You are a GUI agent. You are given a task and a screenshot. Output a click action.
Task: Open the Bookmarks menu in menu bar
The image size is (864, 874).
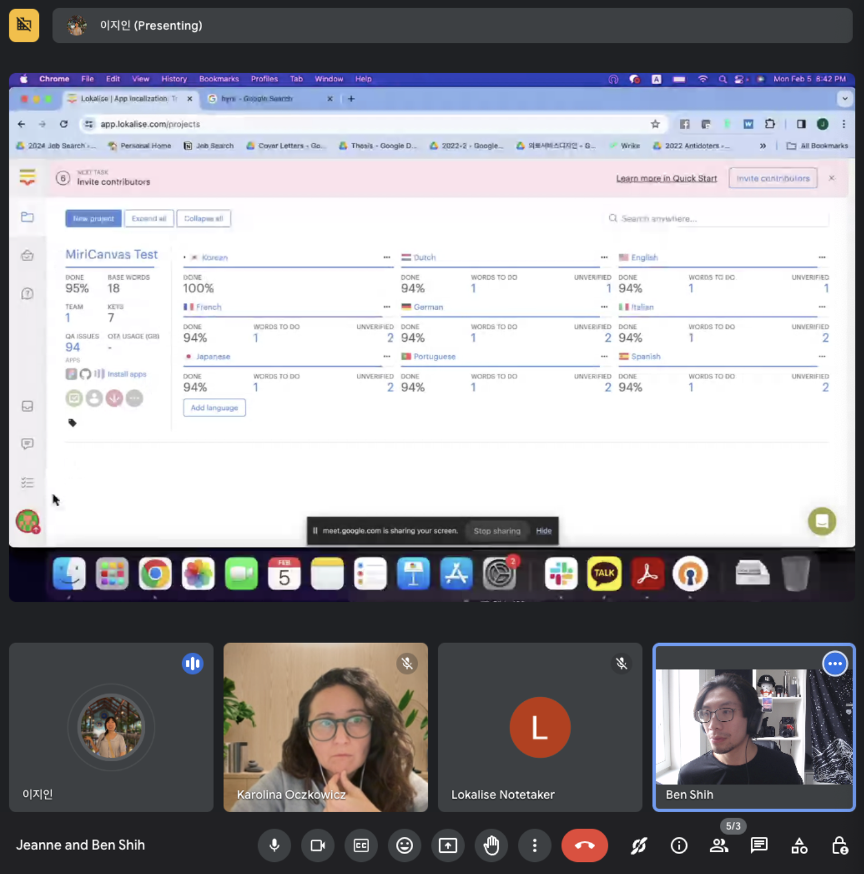219,79
